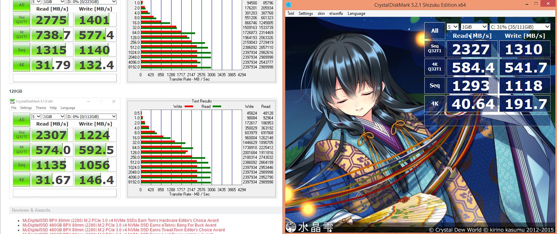Open Theme menu in CrystalDiskMark 5.1.0 window

[x=41, y=108]
